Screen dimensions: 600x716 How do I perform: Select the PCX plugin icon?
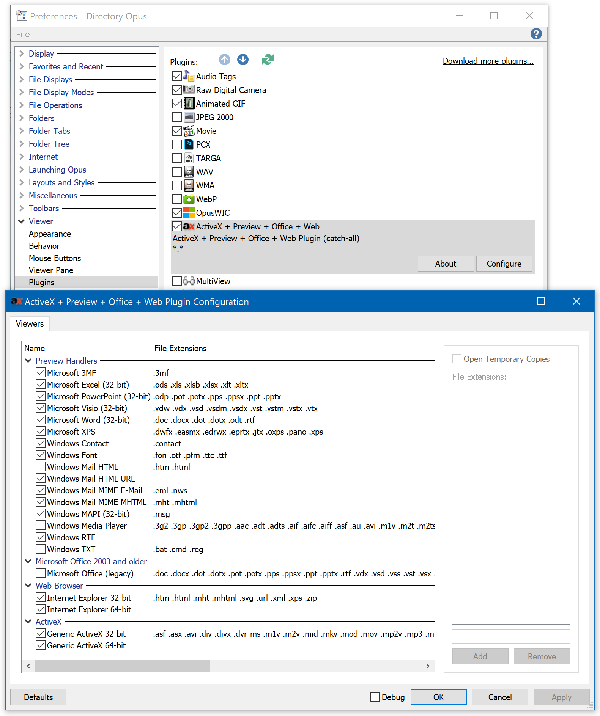pos(189,144)
